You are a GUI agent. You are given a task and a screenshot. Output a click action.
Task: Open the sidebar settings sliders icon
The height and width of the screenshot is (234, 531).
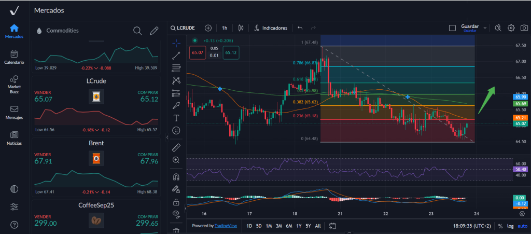click(x=14, y=207)
